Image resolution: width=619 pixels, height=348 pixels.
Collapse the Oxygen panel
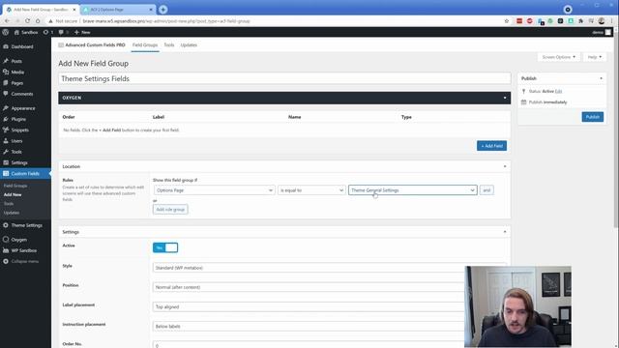[505, 98]
